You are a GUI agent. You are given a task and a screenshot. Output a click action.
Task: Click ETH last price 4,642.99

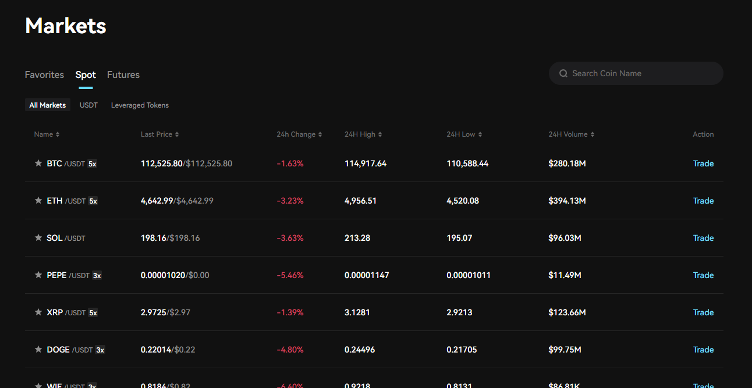coord(157,201)
